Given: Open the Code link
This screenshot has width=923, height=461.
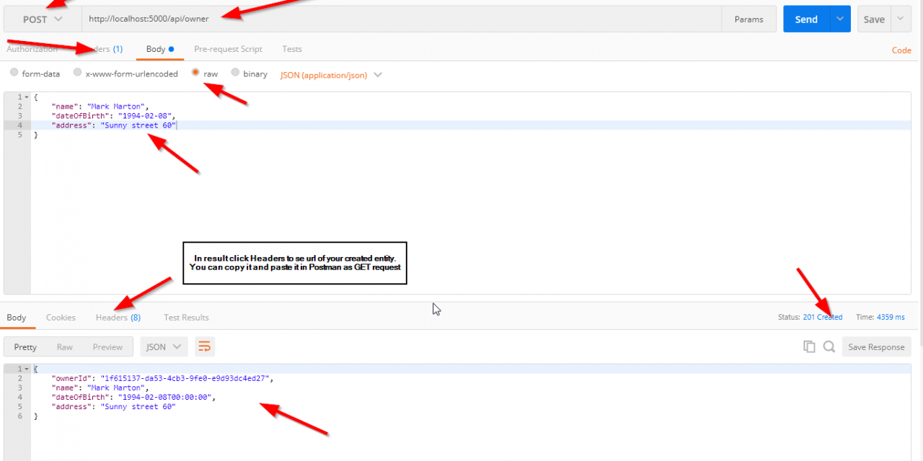Looking at the screenshot, I should (x=901, y=50).
